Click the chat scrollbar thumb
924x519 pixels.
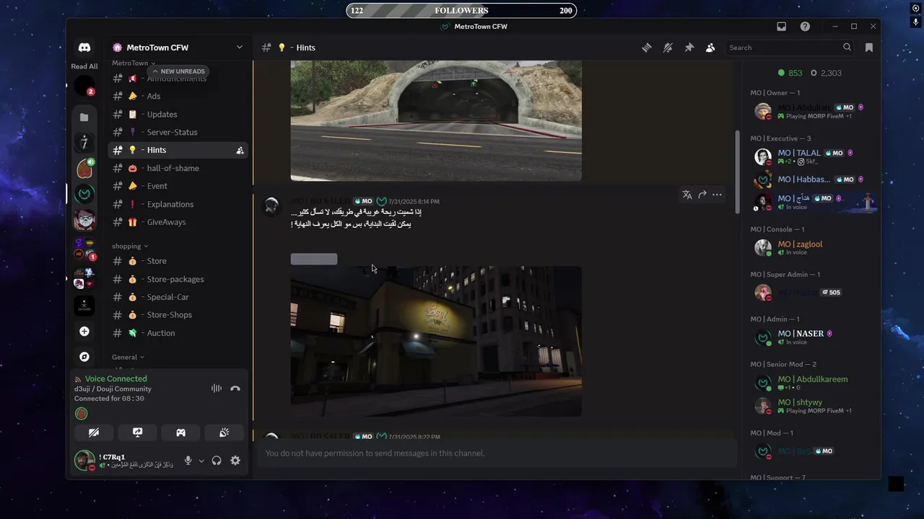point(737,172)
